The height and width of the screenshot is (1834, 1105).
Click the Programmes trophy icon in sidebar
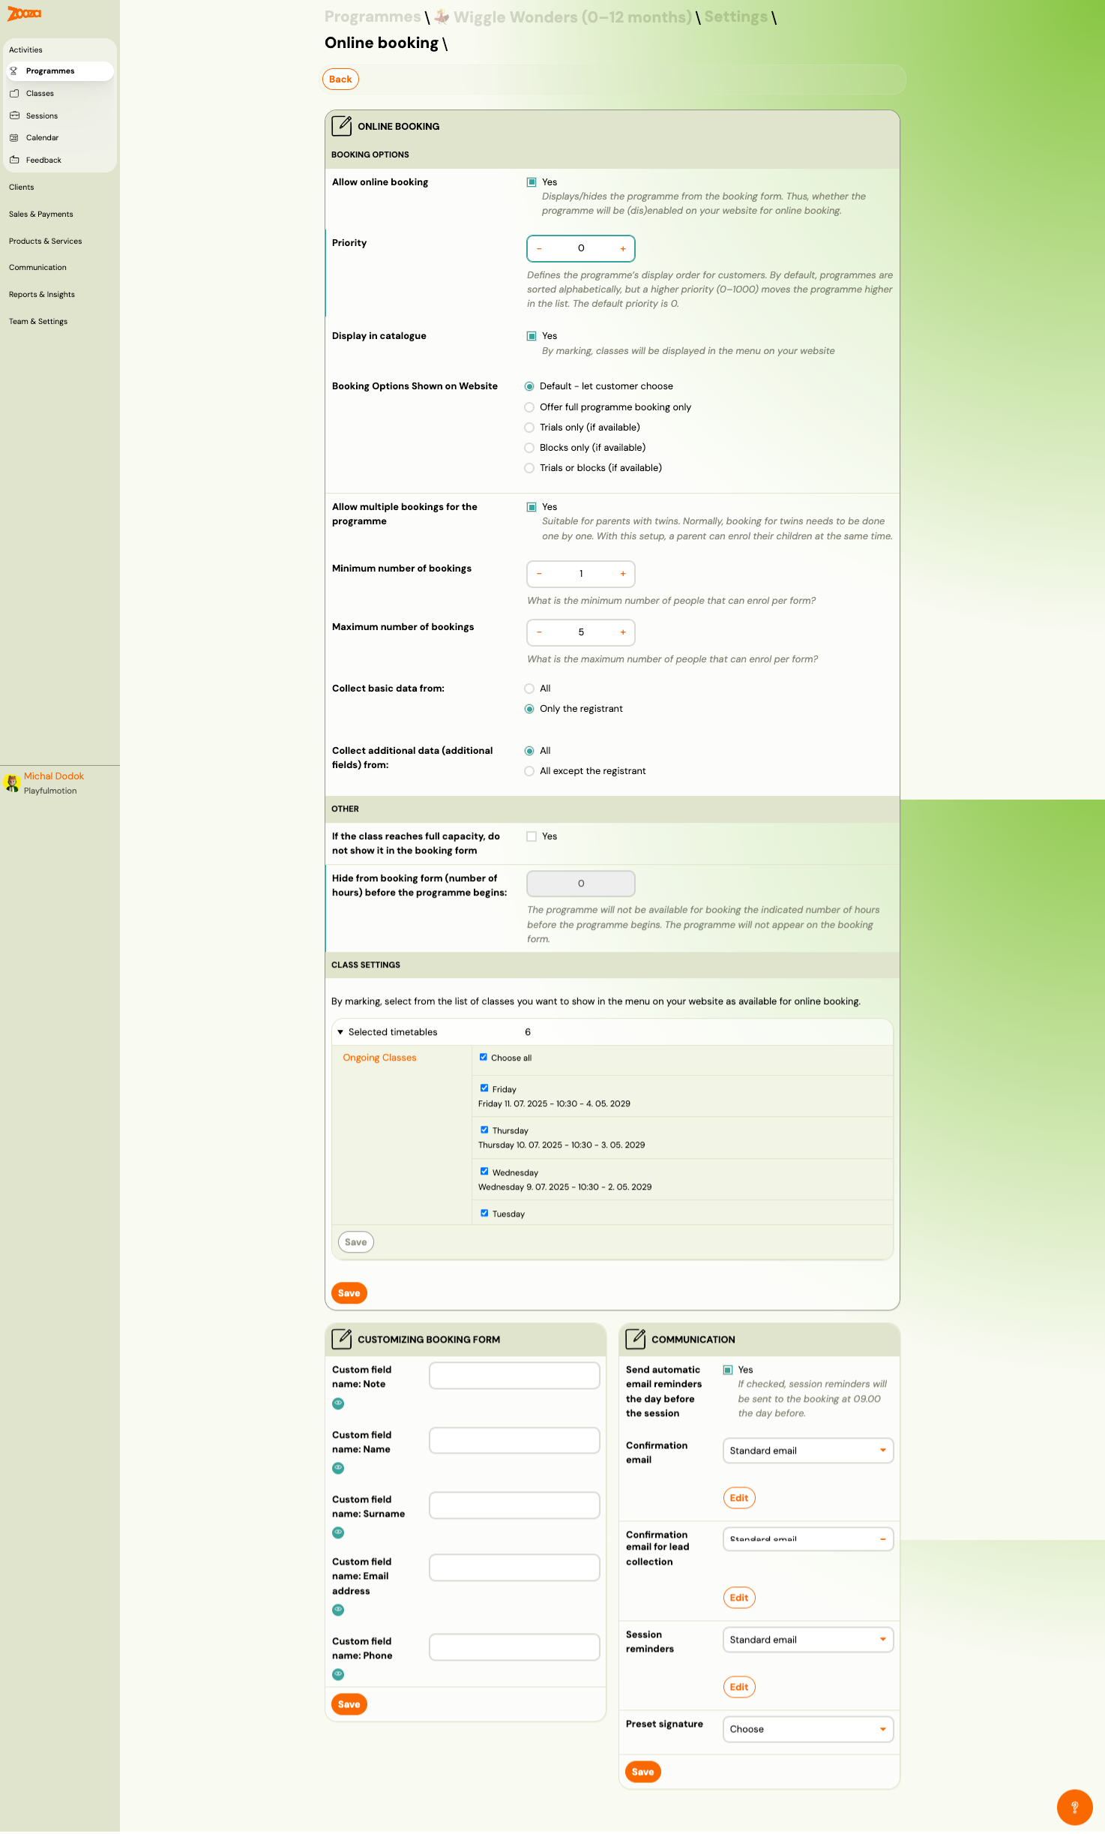click(x=13, y=71)
